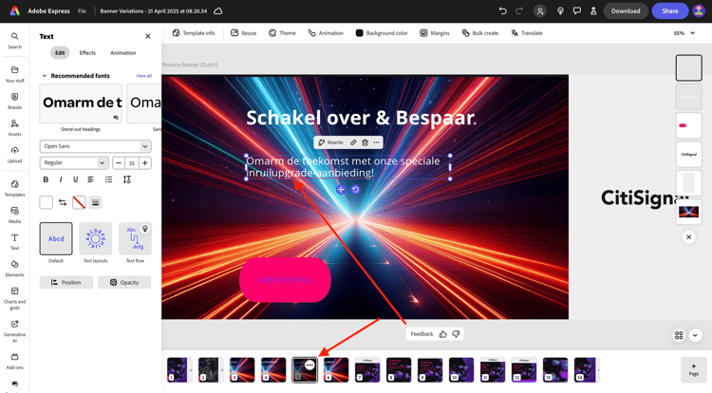Toggle bulleted list formatting

(x=108, y=179)
